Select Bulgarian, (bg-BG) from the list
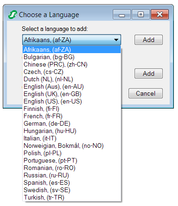 [x=72, y=57]
